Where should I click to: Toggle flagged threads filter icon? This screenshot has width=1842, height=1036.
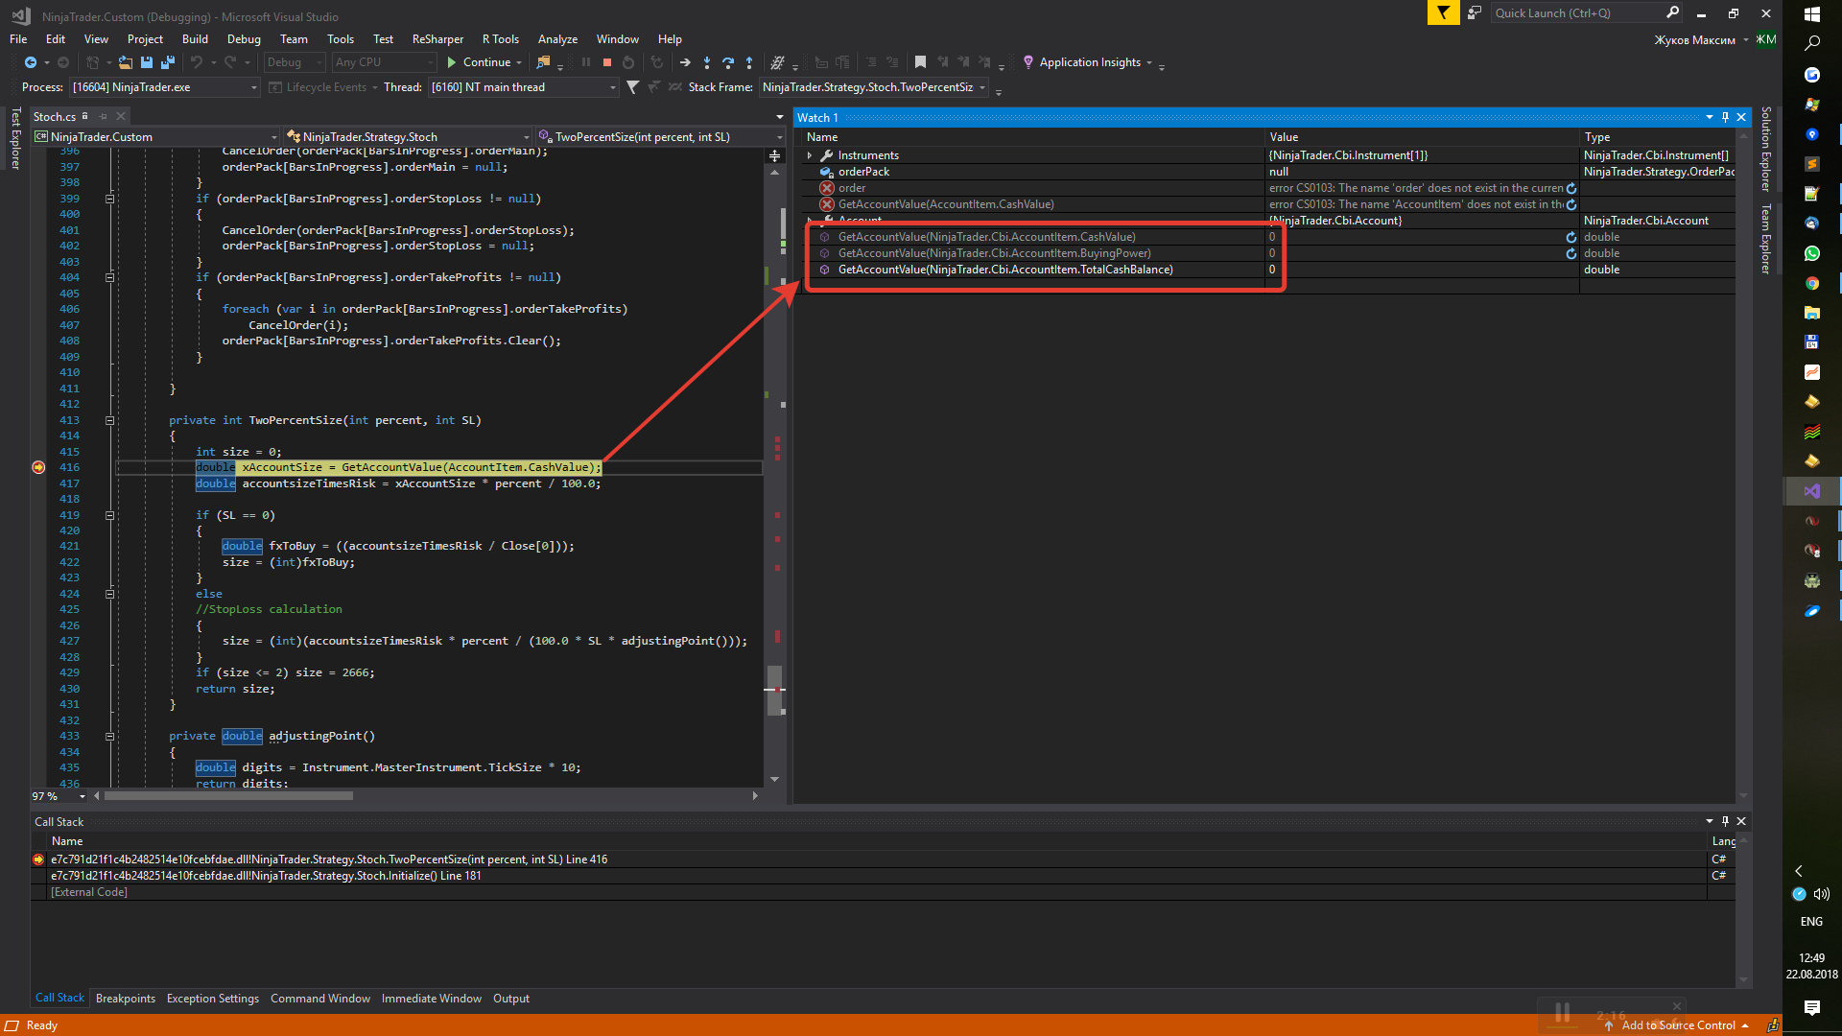632,87
